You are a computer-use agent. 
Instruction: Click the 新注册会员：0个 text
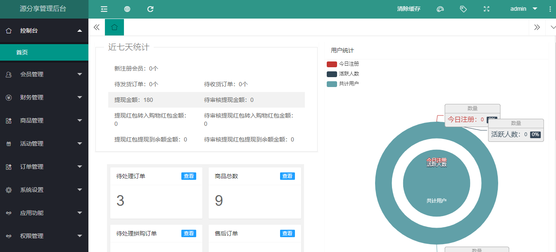click(x=136, y=68)
